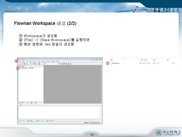Switch to the Messages tab in Output
Screen dimensions: 182x137
click(21, 121)
